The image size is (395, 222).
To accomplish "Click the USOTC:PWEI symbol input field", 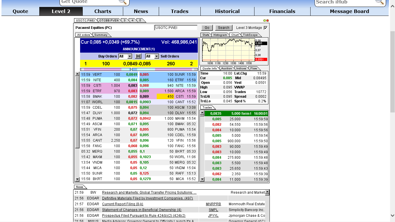I will pos(176,28).
